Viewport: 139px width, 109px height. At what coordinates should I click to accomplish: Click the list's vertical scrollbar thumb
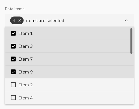[131, 41]
